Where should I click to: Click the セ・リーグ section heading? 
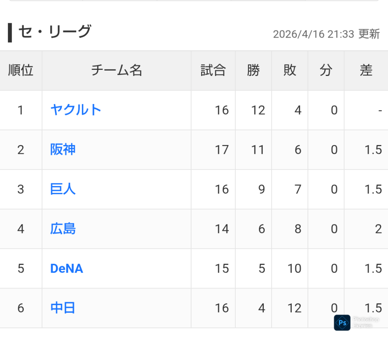(55, 32)
